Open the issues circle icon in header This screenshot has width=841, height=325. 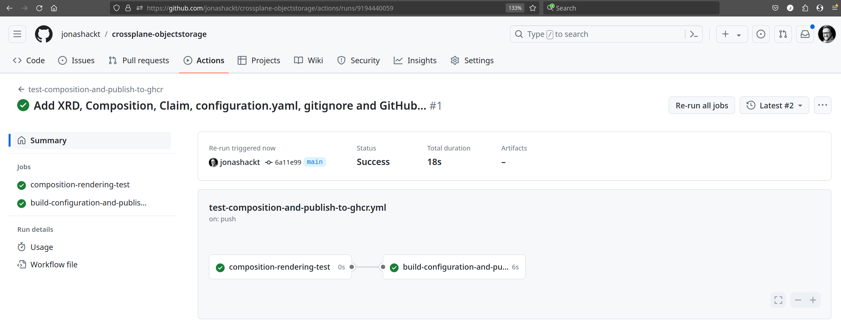click(x=761, y=34)
